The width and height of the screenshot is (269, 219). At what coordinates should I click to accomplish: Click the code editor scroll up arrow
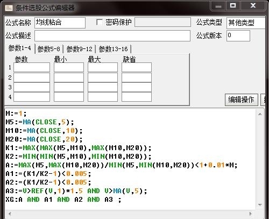click(260, 114)
